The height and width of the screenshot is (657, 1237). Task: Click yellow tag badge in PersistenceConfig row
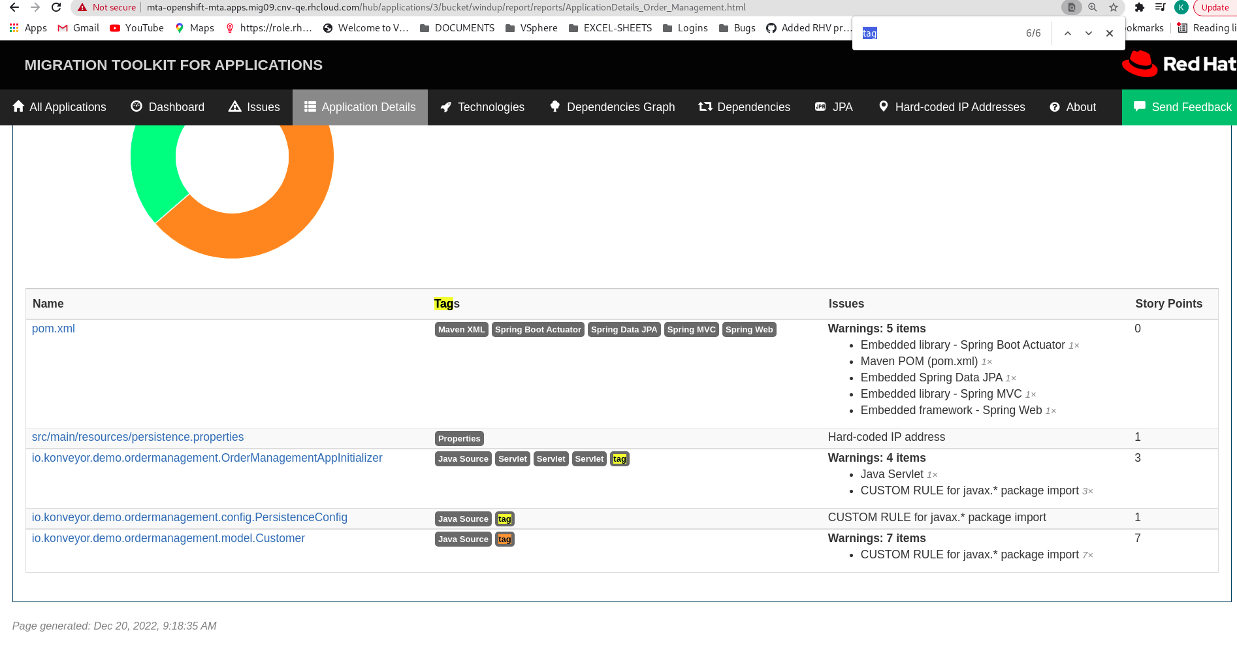coord(505,519)
